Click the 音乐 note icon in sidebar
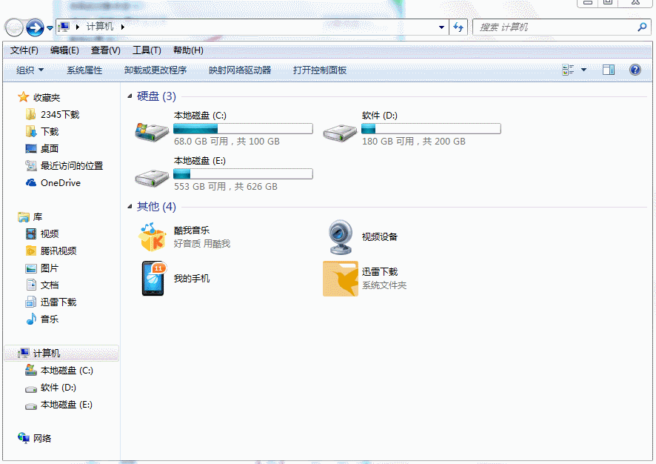The width and height of the screenshot is (656, 464). [31, 319]
